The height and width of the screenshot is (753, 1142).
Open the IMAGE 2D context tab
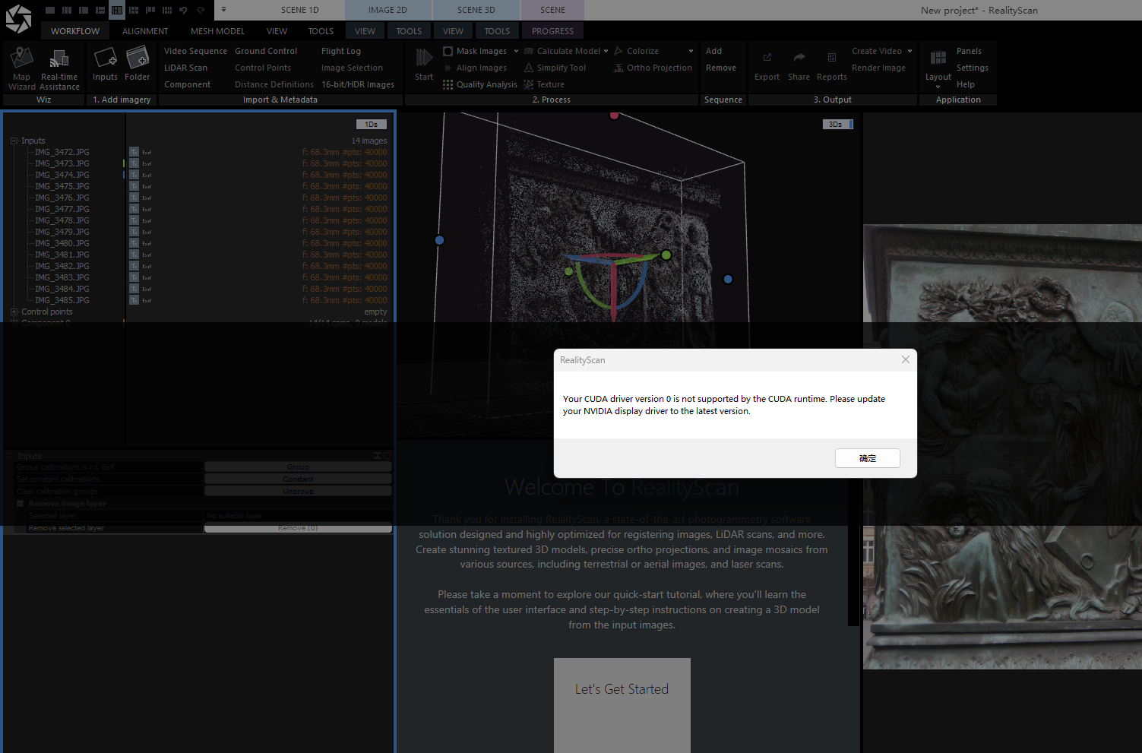point(388,10)
